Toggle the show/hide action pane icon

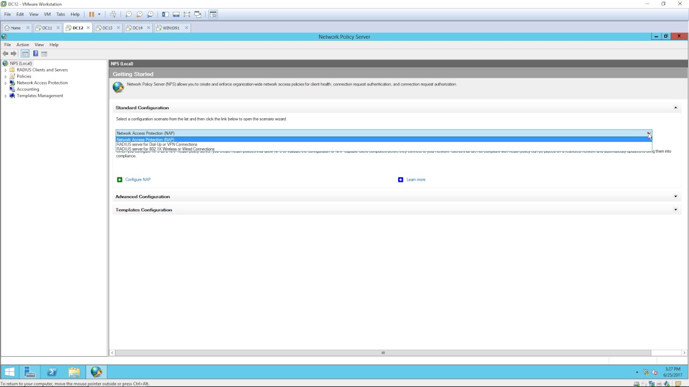point(44,54)
